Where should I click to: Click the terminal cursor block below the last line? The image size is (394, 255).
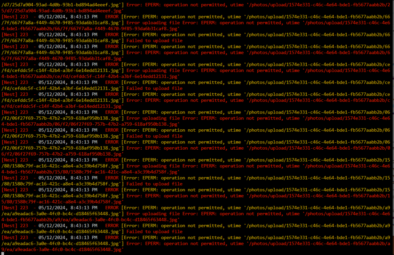coord(2,253)
